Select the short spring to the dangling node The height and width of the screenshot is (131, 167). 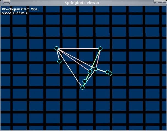(x=58, y=55)
